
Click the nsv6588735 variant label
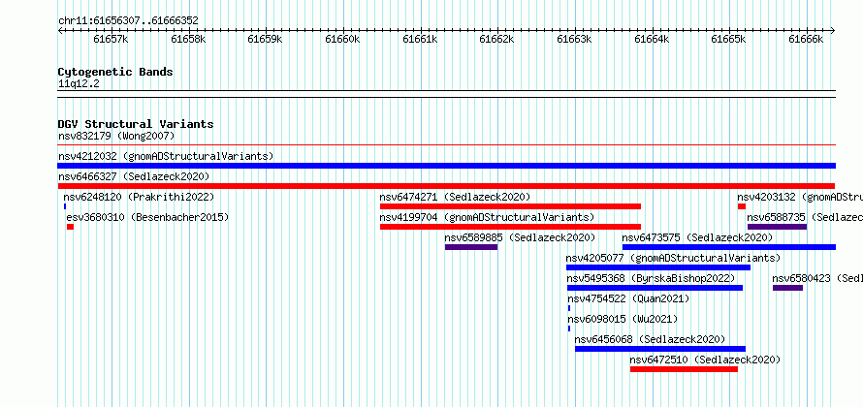805,217
